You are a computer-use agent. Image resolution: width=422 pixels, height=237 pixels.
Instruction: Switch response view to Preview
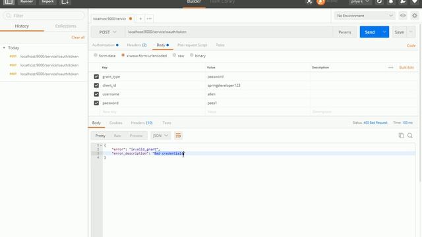[x=136, y=136]
